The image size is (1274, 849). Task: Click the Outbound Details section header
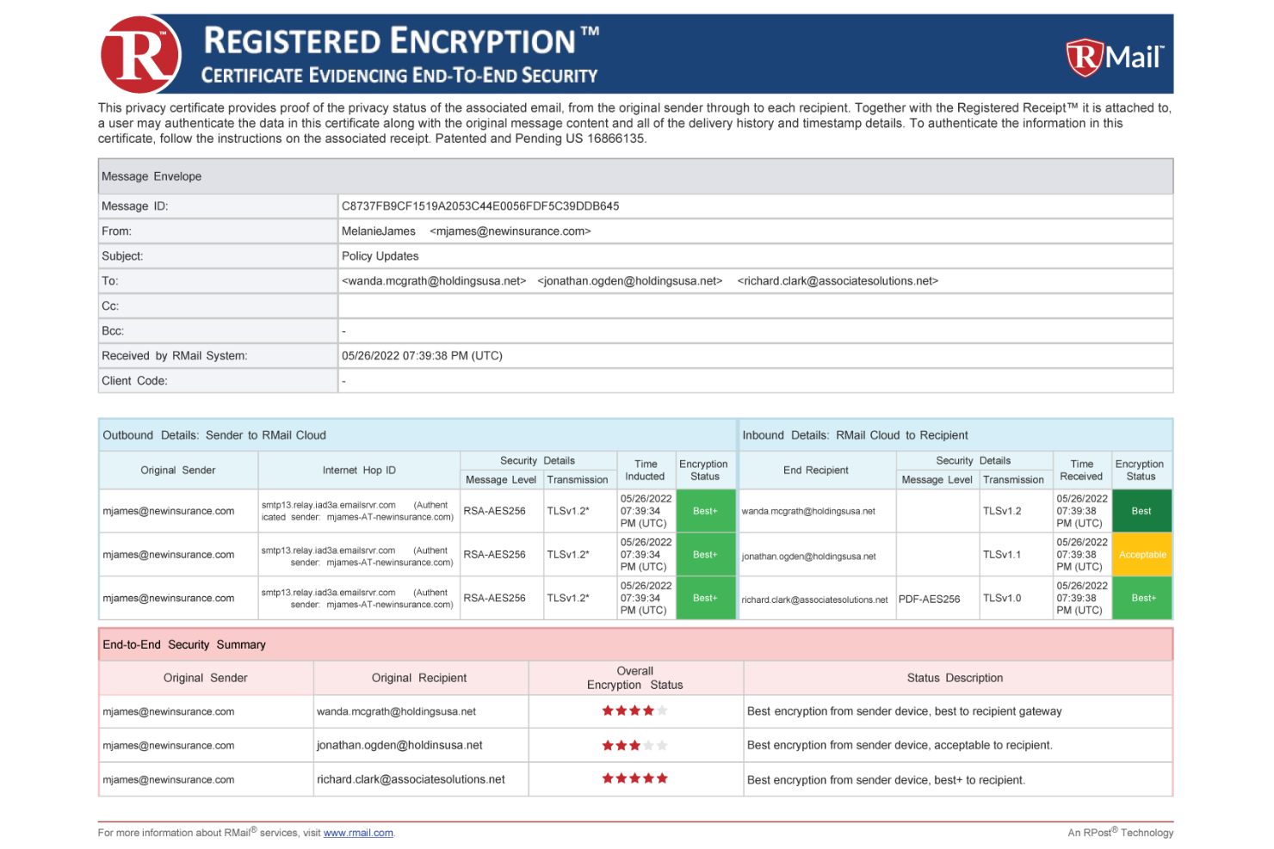point(417,435)
